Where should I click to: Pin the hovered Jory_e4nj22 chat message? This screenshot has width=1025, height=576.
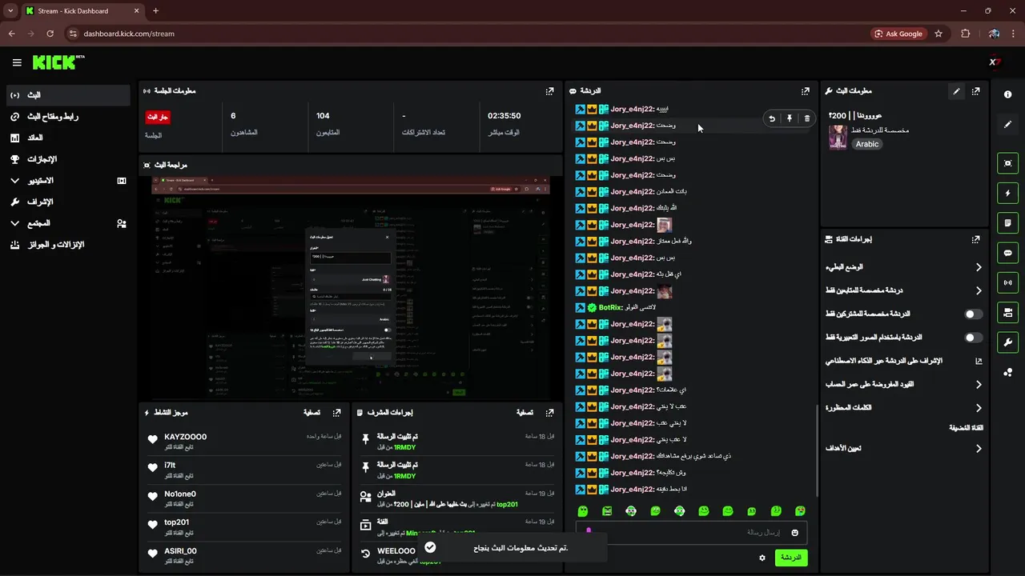(790, 118)
